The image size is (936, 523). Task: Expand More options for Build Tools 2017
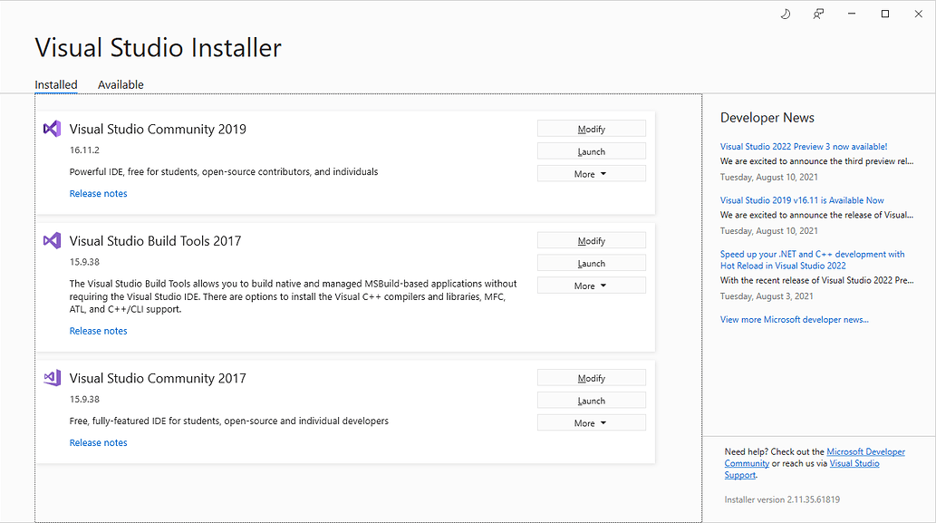pos(592,286)
